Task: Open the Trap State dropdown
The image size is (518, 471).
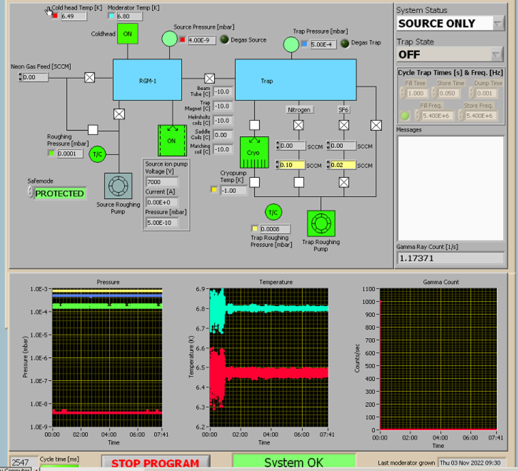Action: point(497,55)
